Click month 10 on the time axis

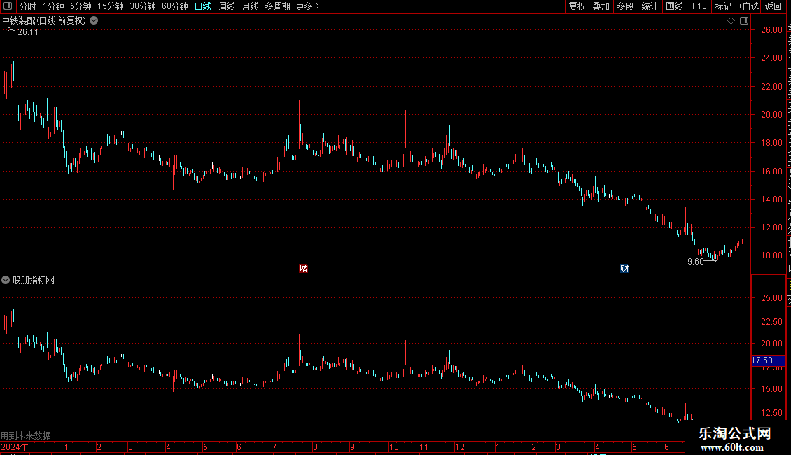click(394, 447)
